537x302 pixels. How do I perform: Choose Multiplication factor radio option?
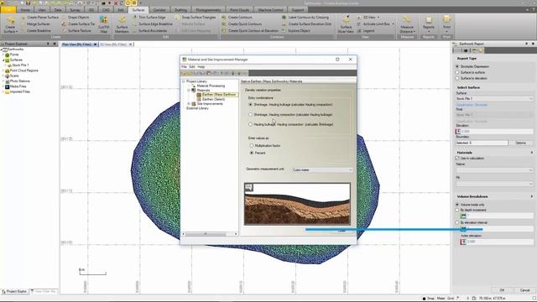pos(252,145)
